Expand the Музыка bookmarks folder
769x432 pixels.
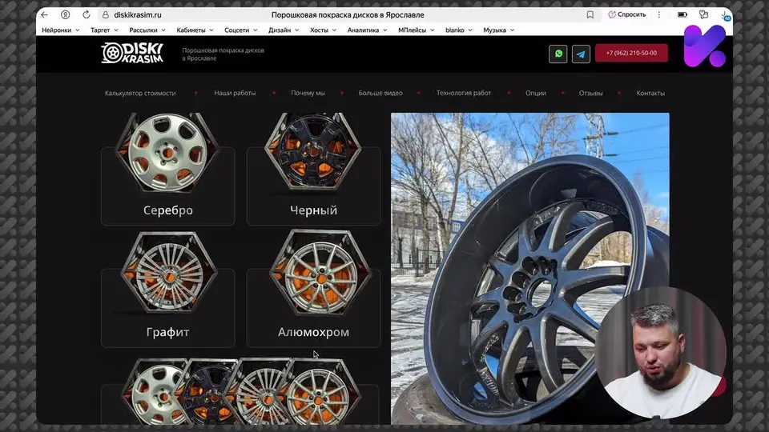pyautogui.click(x=498, y=30)
